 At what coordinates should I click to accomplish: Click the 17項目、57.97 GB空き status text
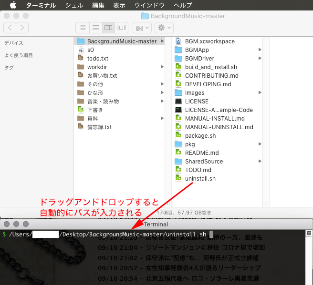pos(184,213)
